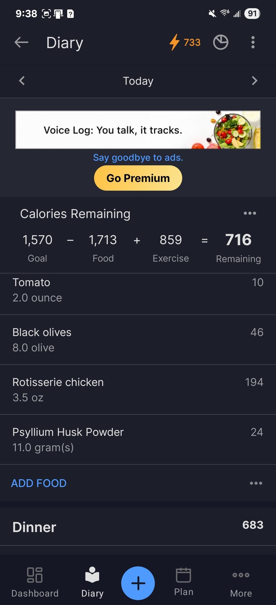
Task: Open the Black olives entry
Action: 138,340
